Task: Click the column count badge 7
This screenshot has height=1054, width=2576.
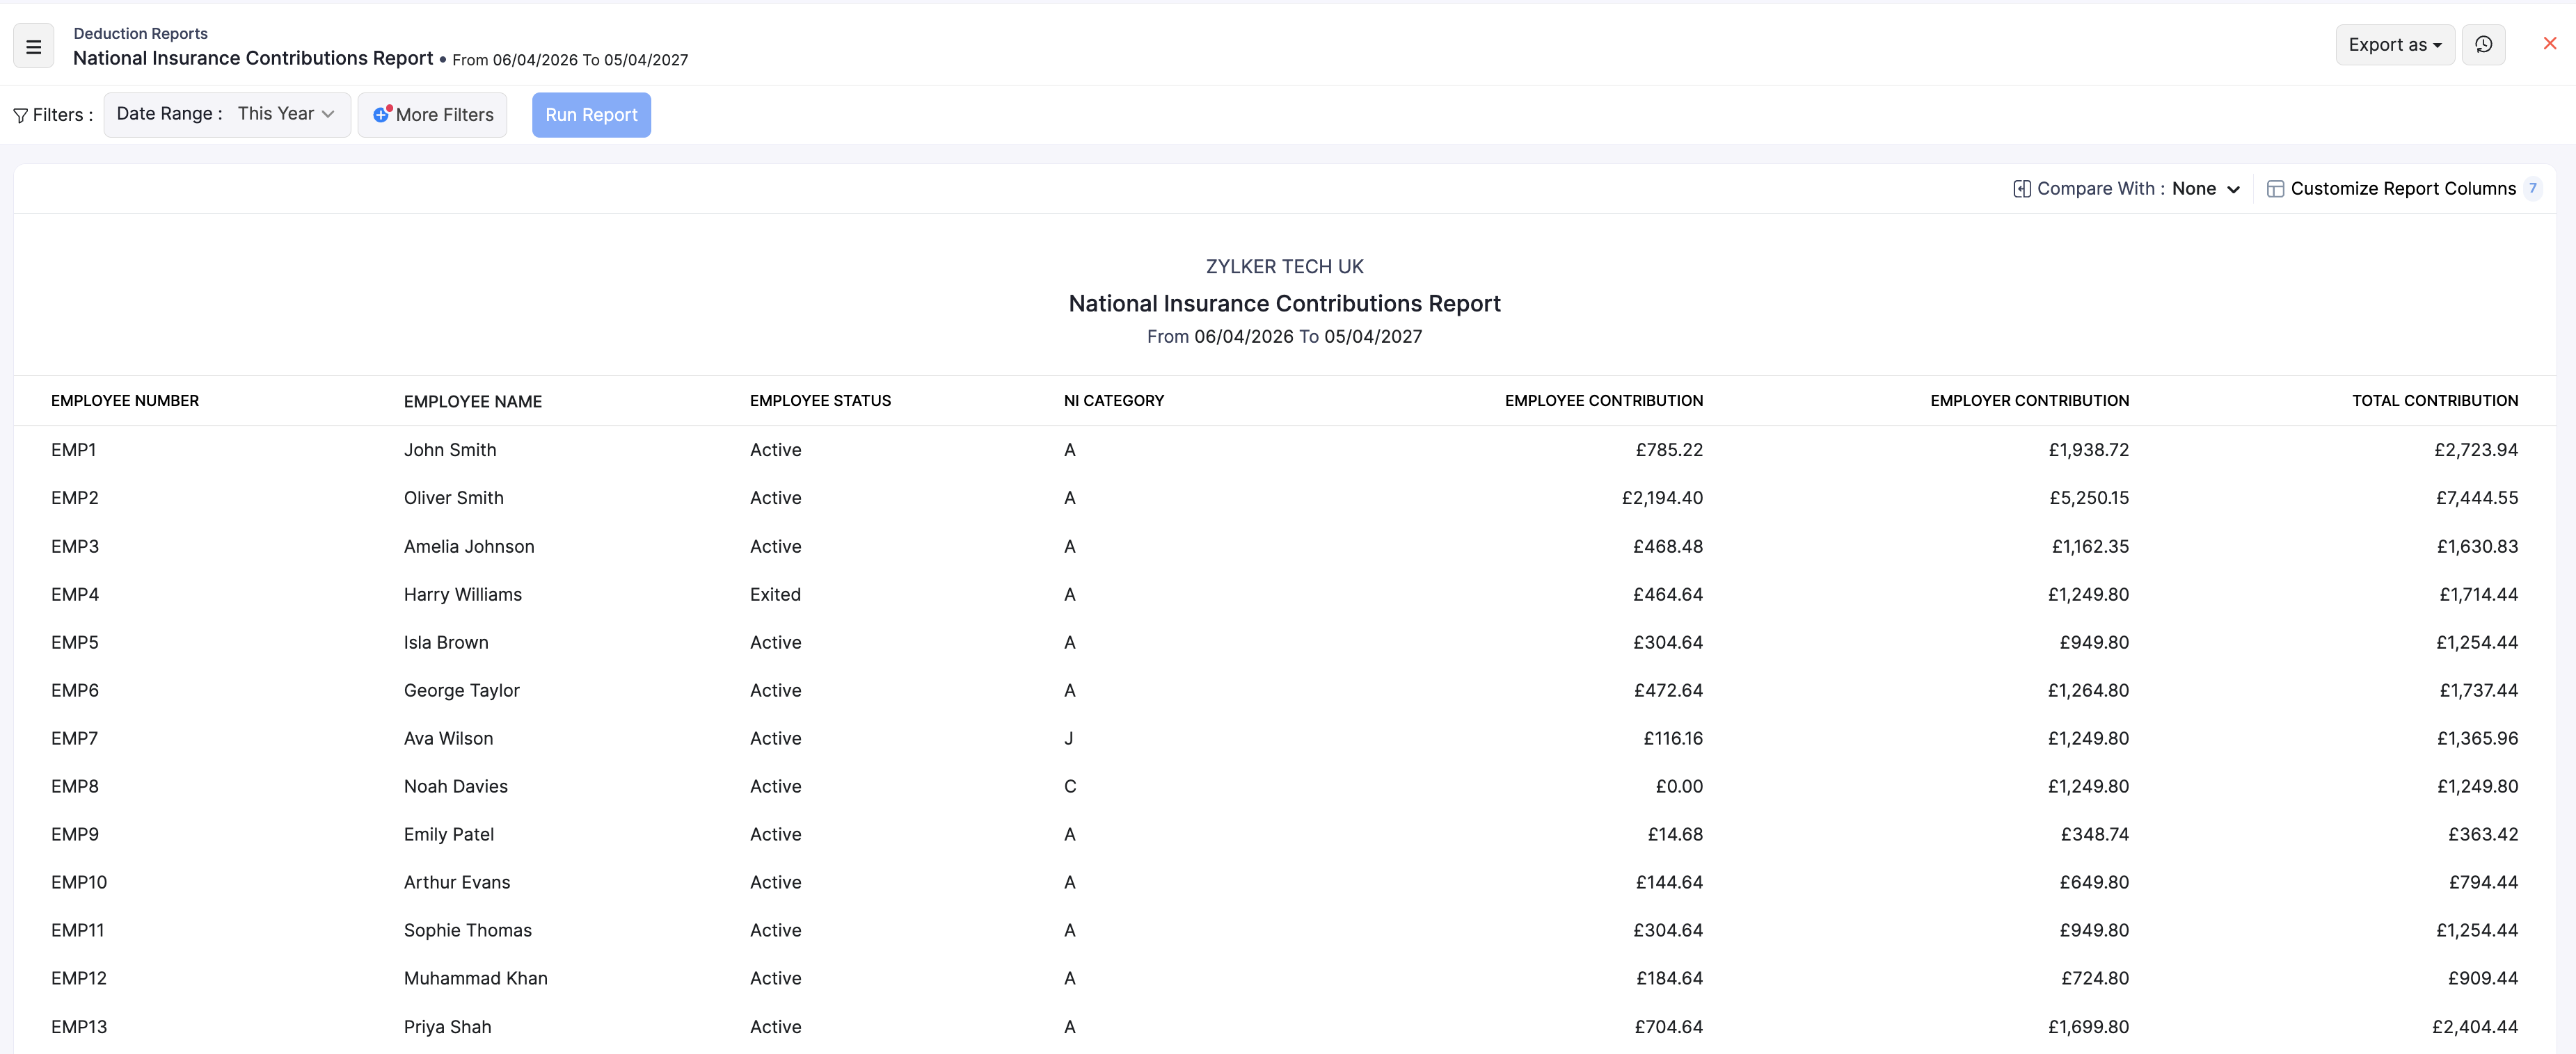Action: [x=2532, y=188]
